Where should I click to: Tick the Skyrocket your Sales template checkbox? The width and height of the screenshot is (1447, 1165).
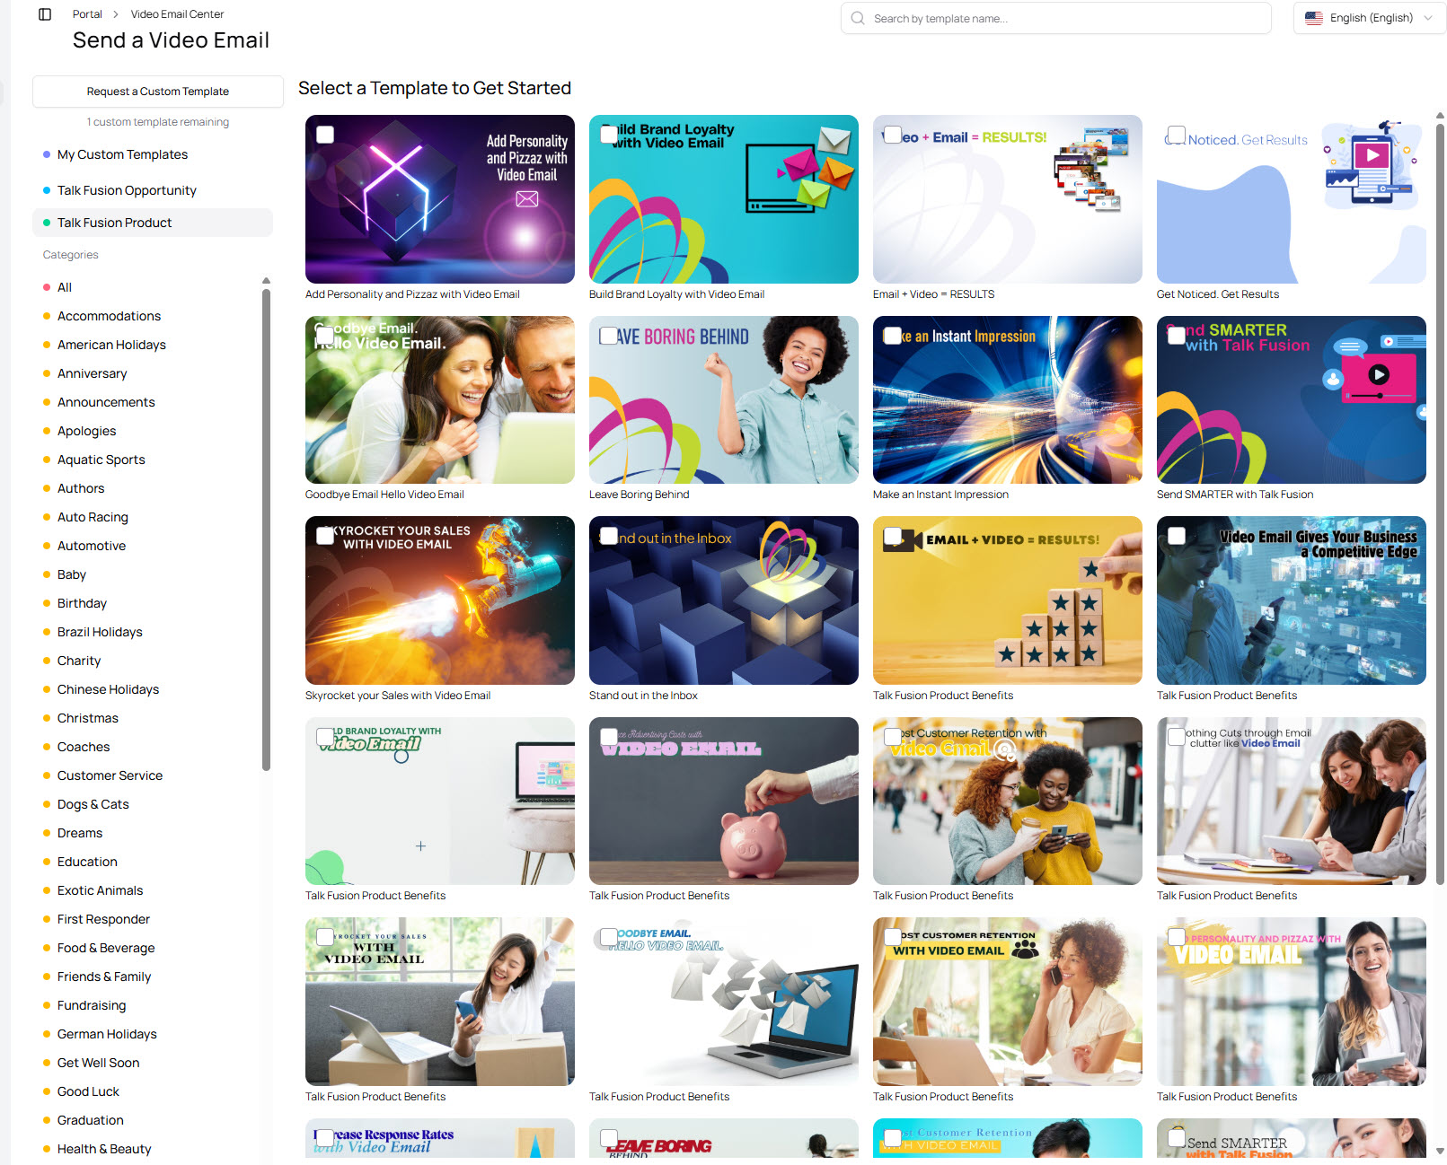pos(325,536)
